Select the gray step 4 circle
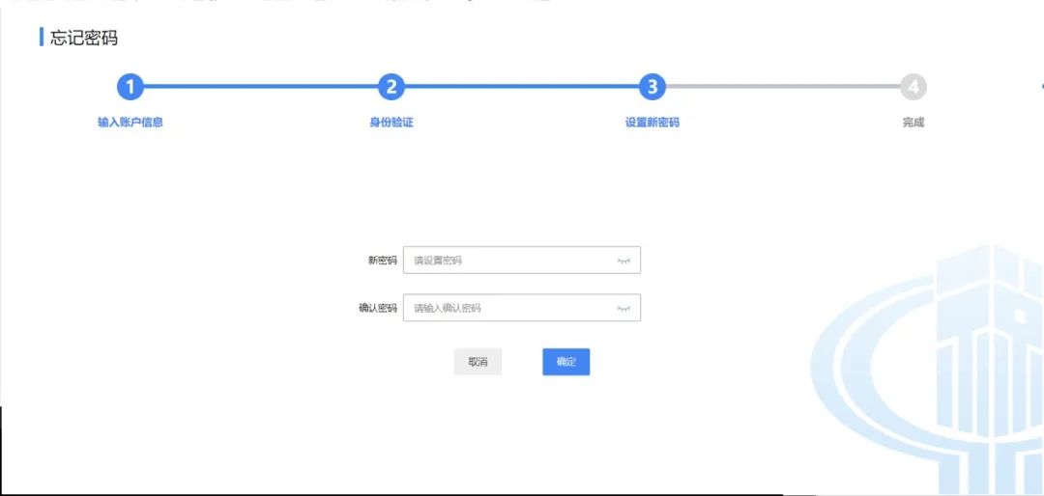 click(913, 87)
